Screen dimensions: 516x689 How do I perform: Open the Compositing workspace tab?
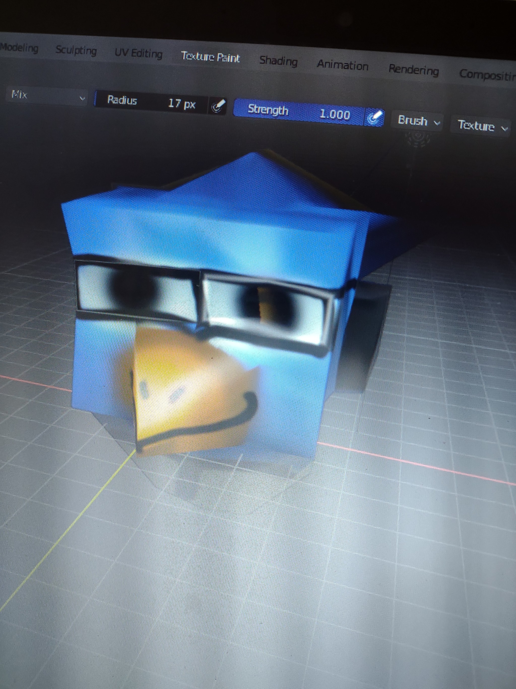[487, 75]
